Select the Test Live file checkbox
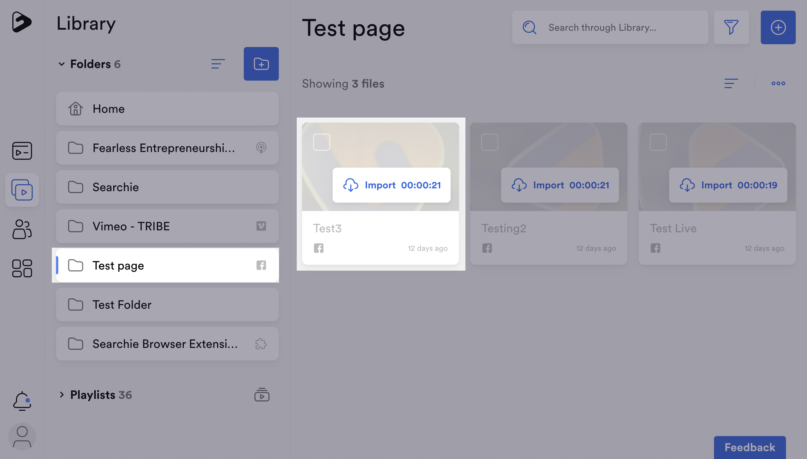The height and width of the screenshot is (459, 807). pyautogui.click(x=658, y=142)
